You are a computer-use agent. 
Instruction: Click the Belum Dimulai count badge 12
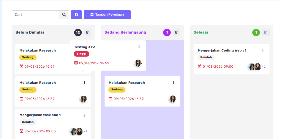78,33
